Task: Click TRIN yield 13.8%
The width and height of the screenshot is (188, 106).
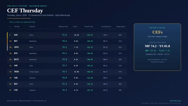Action: click(x=76, y=72)
